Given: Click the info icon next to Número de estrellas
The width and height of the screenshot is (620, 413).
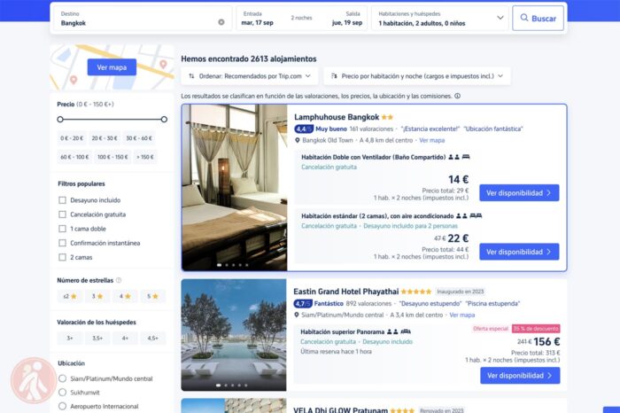Looking at the screenshot, I should pos(119,280).
